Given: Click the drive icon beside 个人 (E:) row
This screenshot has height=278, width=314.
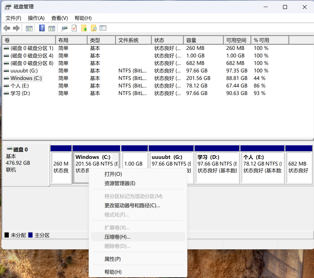Looking at the screenshot, I should pos(6,86).
